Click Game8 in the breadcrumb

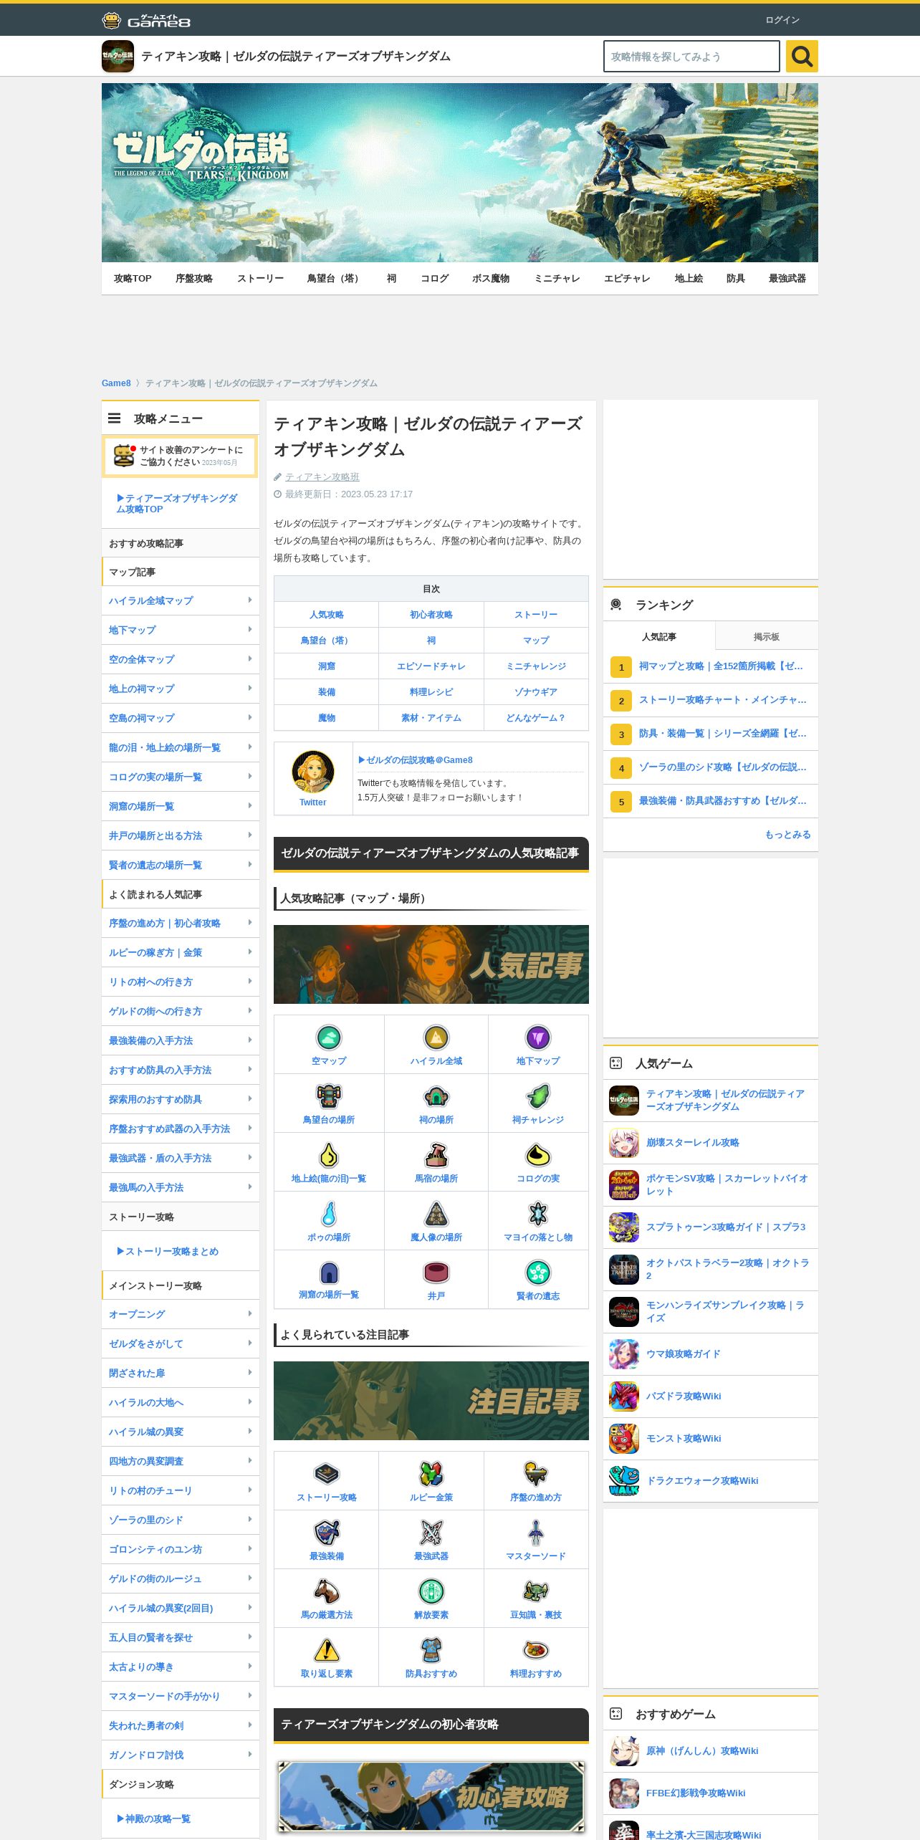point(116,383)
